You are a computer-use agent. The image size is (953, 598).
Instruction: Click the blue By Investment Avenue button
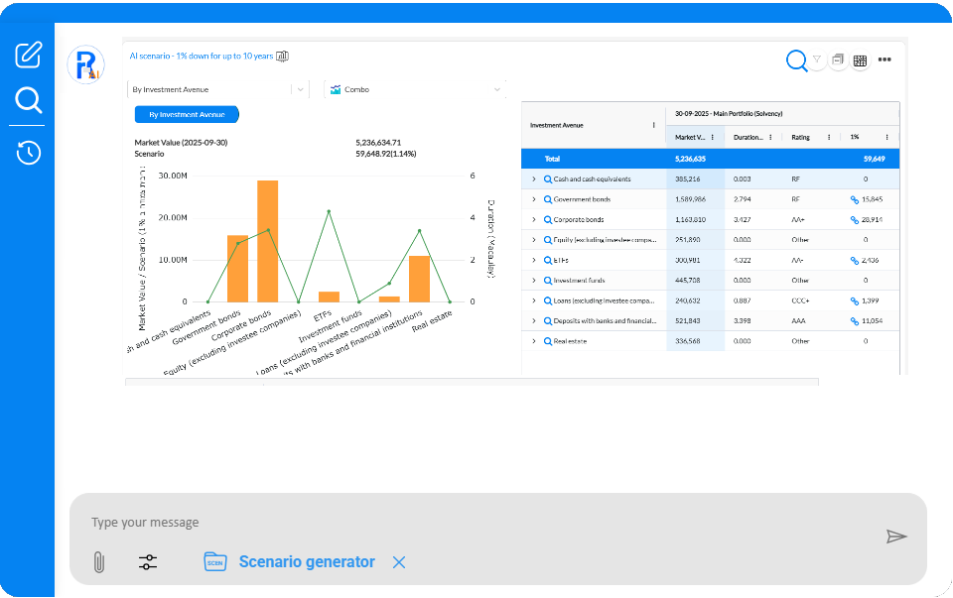coord(187,114)
